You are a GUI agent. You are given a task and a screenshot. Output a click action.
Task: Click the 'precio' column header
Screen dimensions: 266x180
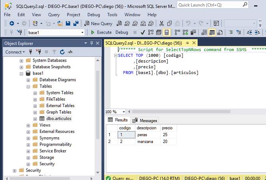[169, 128]
